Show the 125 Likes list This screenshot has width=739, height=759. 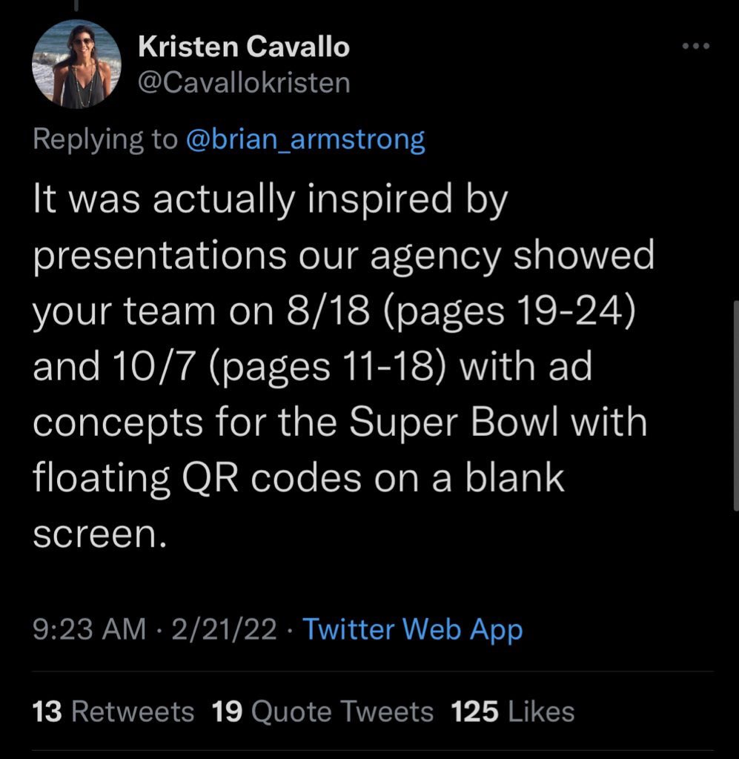(513, 712)
